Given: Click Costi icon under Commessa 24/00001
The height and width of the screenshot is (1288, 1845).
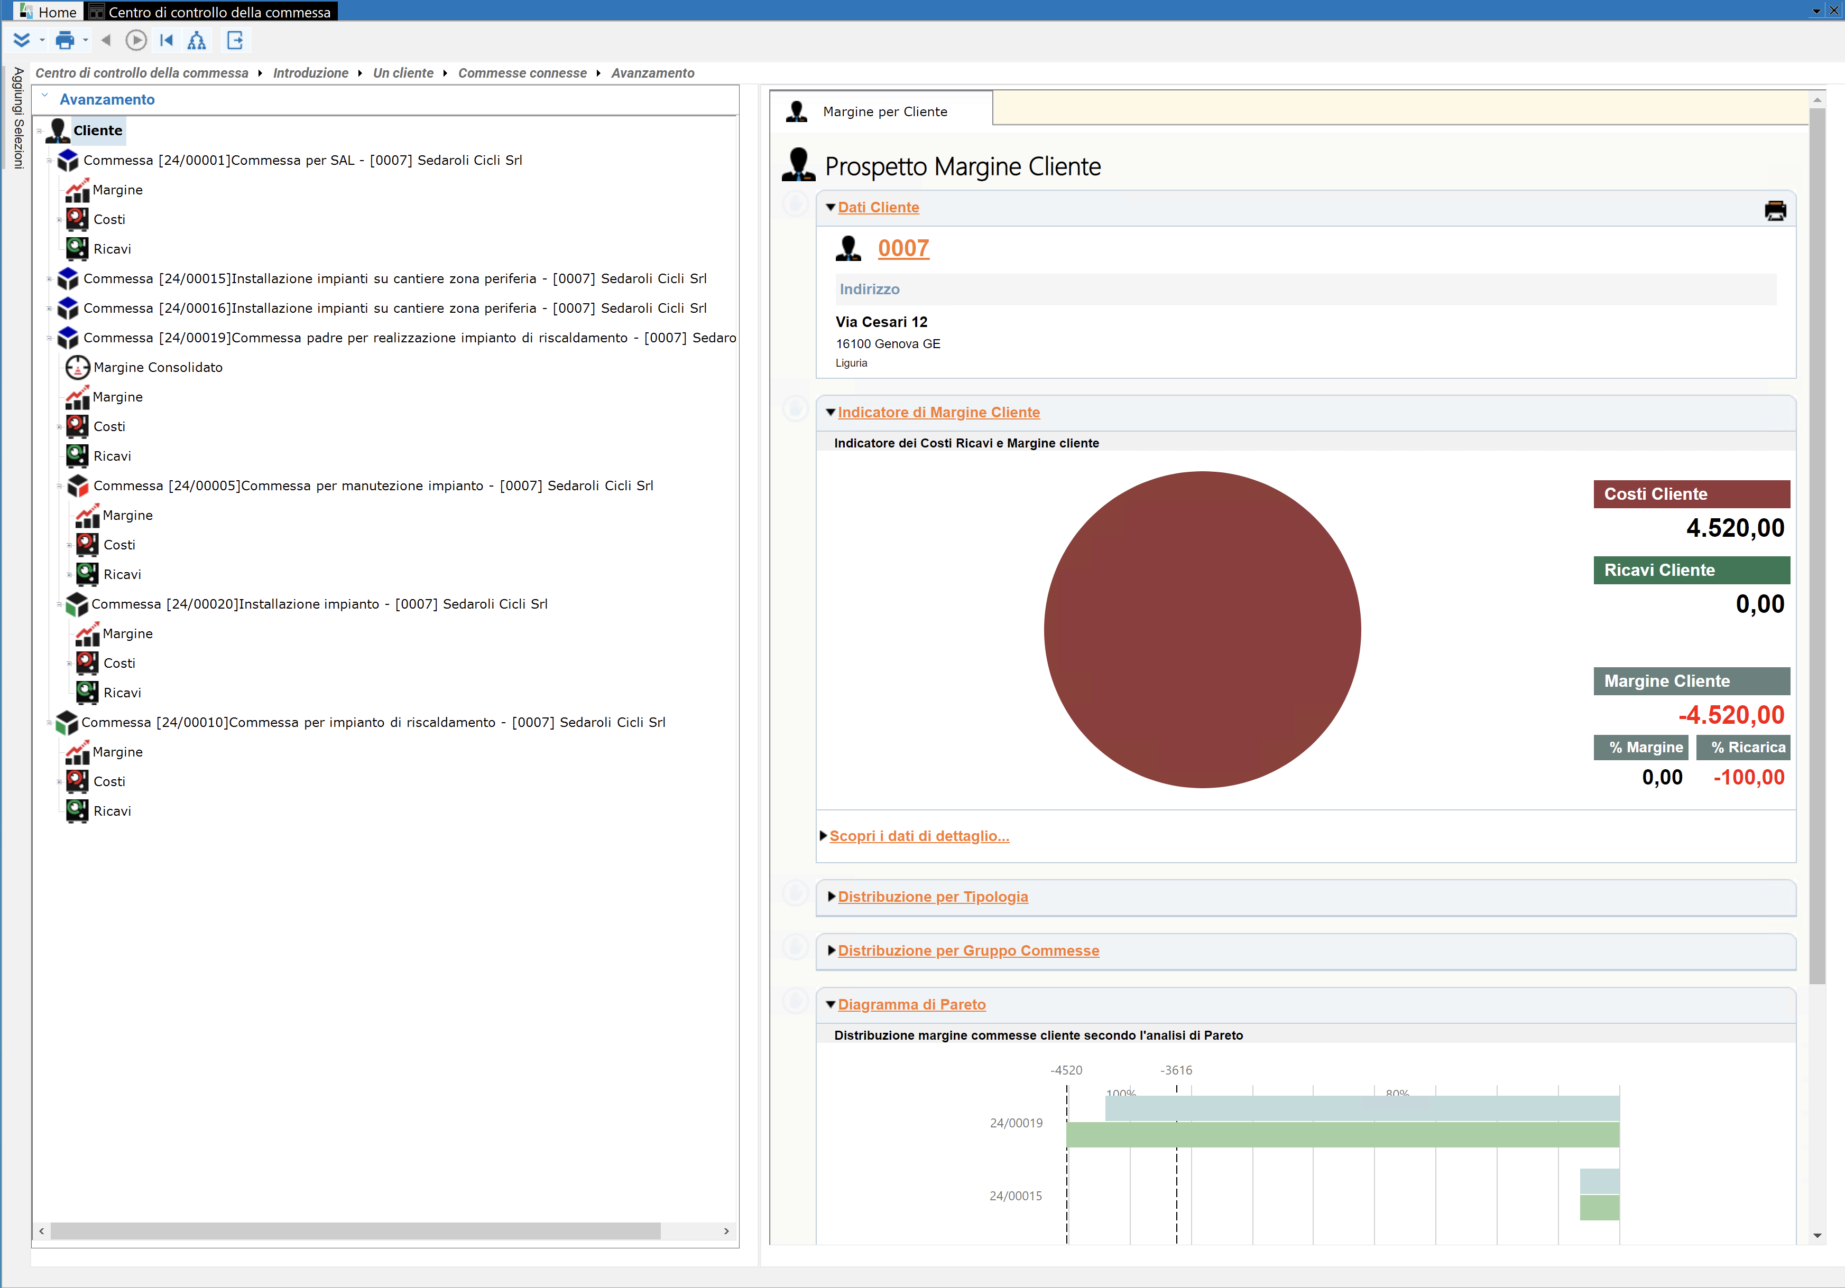Looking at the screenshot, I should [77, 219].
